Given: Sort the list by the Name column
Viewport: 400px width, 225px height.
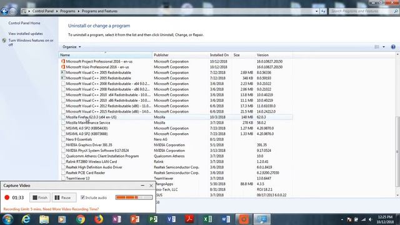Looking at the screenshot, I should point(106,55).
